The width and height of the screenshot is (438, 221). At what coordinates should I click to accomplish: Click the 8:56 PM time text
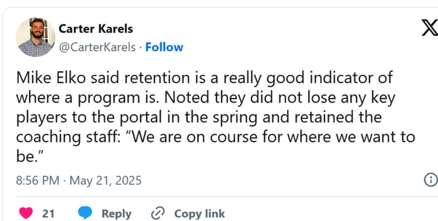(x=38, y=180)
